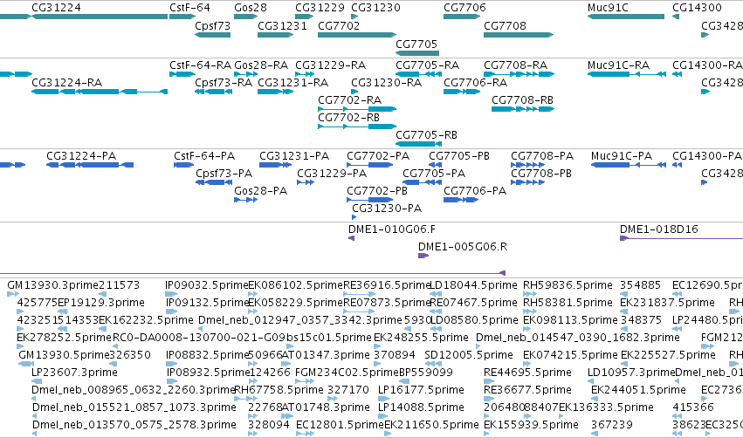Select the CG7702-PA protein label

(378, 156)
